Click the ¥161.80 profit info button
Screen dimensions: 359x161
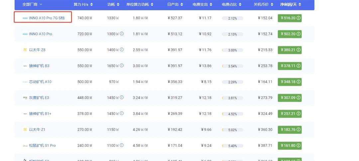point(299,146)
